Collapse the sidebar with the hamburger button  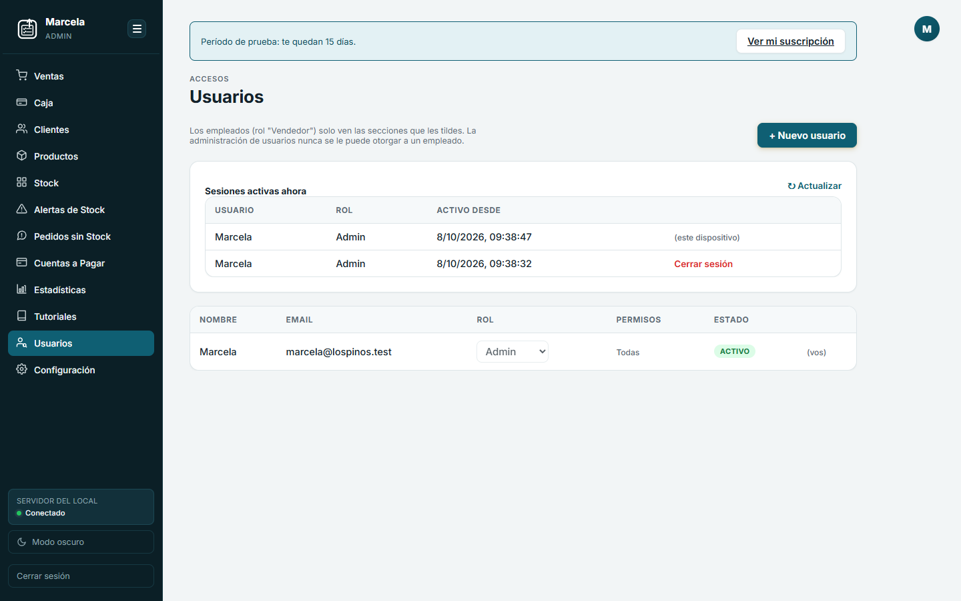[x=137, y=29]
